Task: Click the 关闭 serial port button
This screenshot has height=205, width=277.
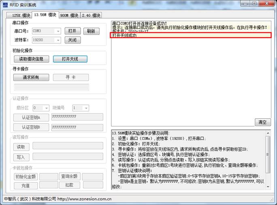Action: click(72, 40)
